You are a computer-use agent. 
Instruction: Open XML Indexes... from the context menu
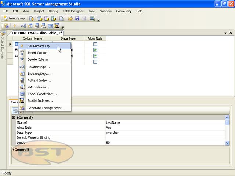[45, 87]
